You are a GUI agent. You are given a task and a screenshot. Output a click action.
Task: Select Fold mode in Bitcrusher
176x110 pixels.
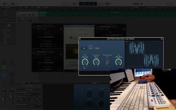(x=84, y=48)
